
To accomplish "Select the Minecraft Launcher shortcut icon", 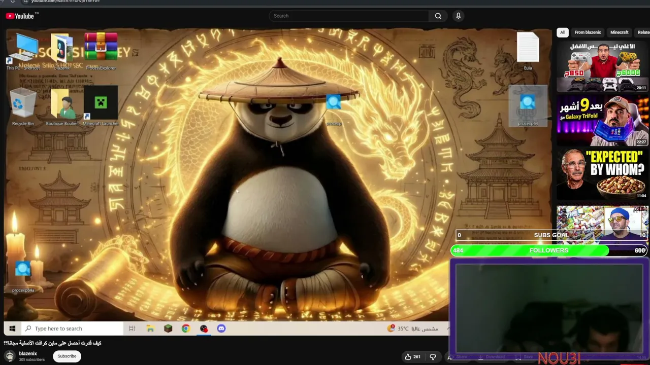I will point(101,106).
